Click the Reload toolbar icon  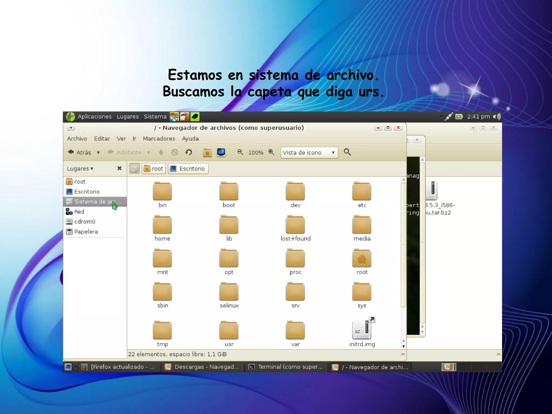point(189,152)
